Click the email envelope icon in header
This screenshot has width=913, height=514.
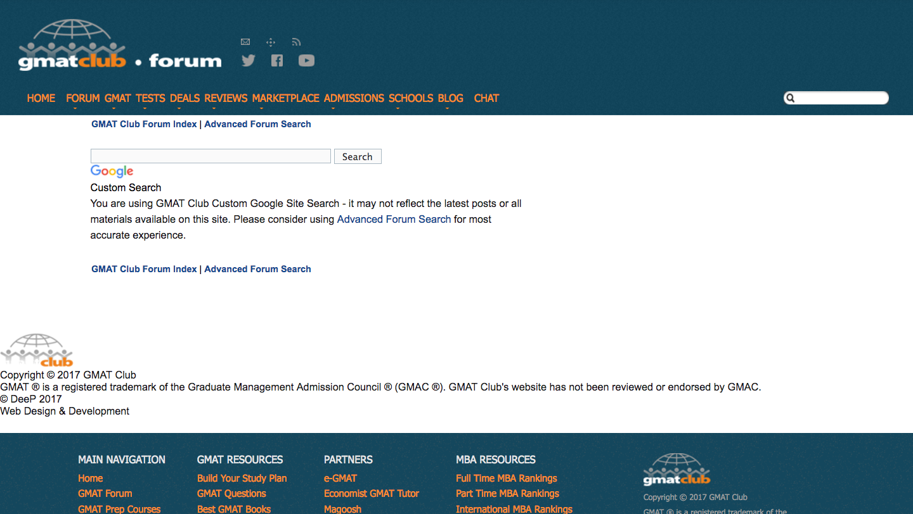point(245,42)
